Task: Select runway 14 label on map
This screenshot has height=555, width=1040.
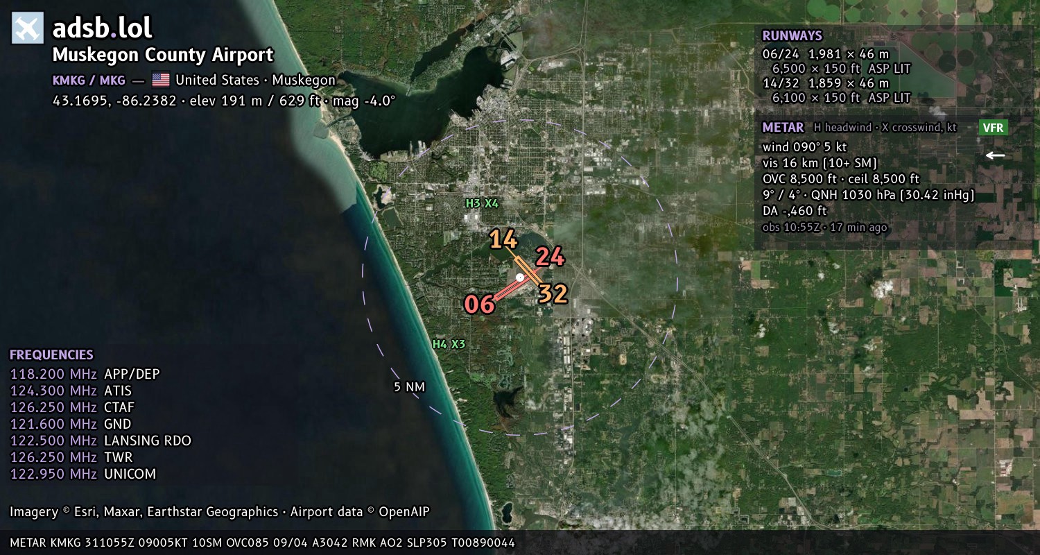Action: click(x=503, y=239)
